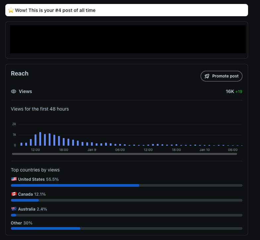Click the Other 30% progress bar
The width and height of the screenshot is (260, 240).
[x=127, y=228]
